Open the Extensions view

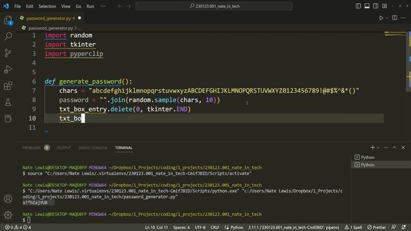click(8, 86)
